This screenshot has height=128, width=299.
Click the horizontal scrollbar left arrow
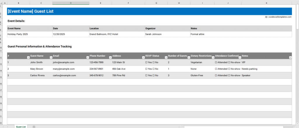[x=183, y=127]
